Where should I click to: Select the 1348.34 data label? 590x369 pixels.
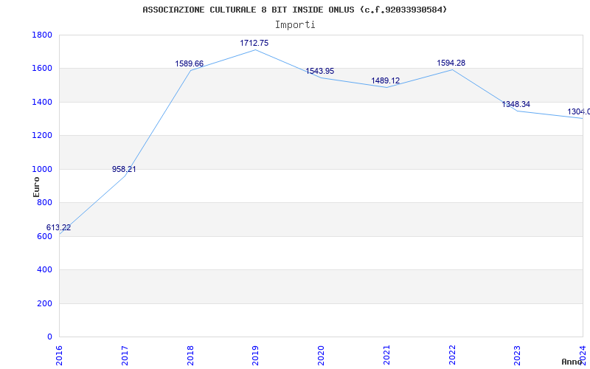pyautogui.click(x=516, y=104)
